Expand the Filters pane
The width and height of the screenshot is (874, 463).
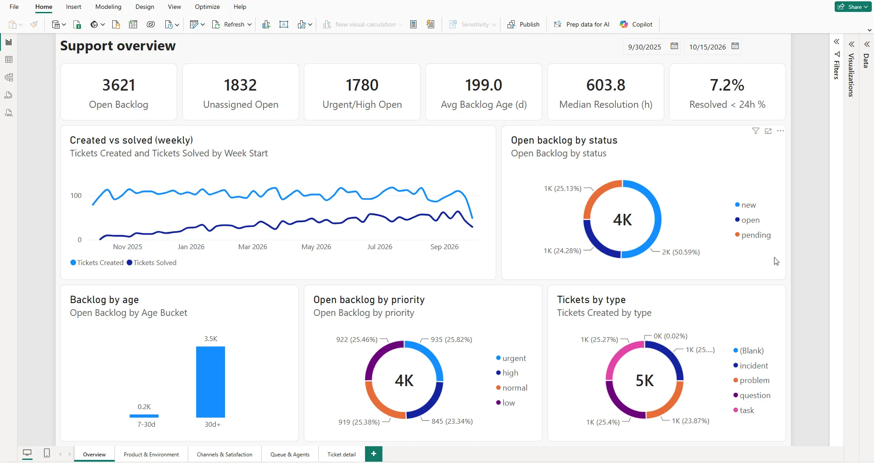[x=836, y=42]
